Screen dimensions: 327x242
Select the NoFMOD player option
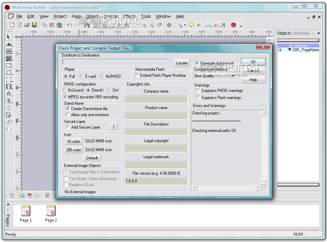pyautogui.click(x=102, y=76)
